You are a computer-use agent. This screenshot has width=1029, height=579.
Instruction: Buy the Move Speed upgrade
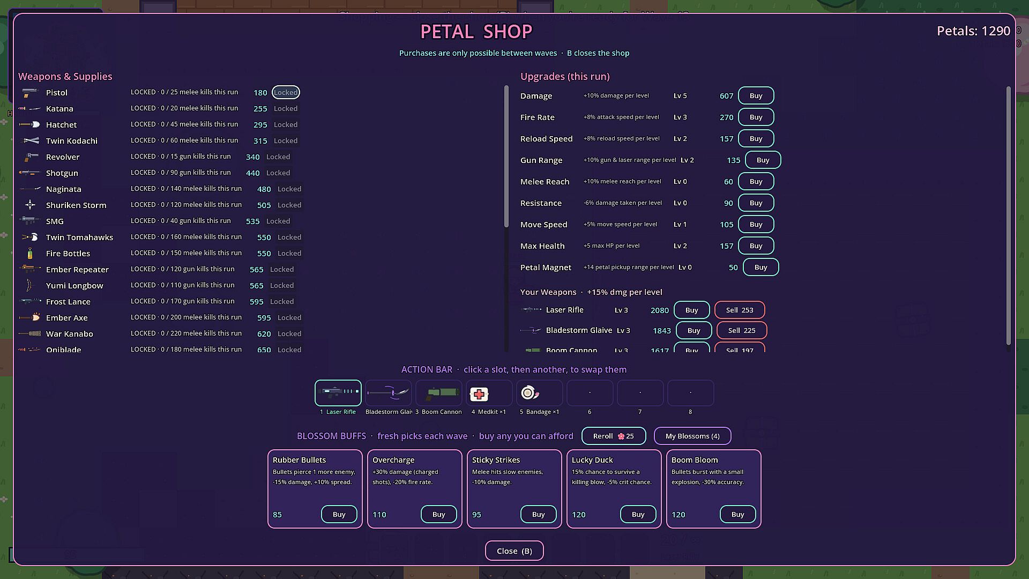[x=756, y=224]
